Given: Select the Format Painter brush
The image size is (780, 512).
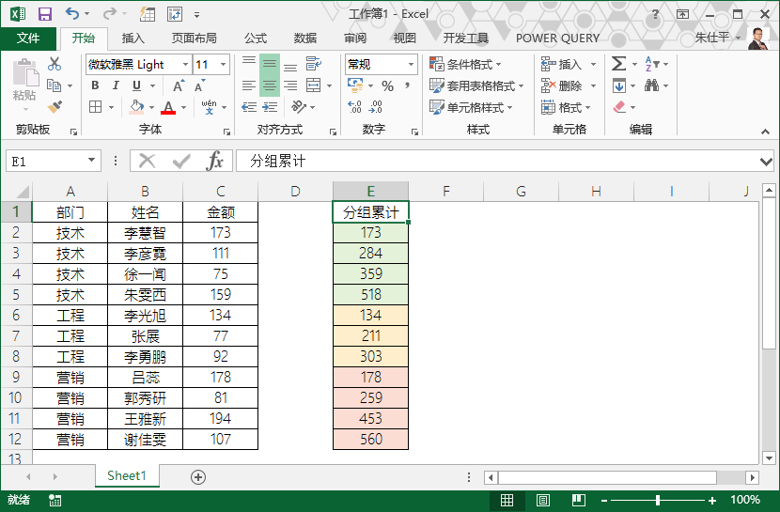Looking at the screenshot, I should [x=55, y=107].
